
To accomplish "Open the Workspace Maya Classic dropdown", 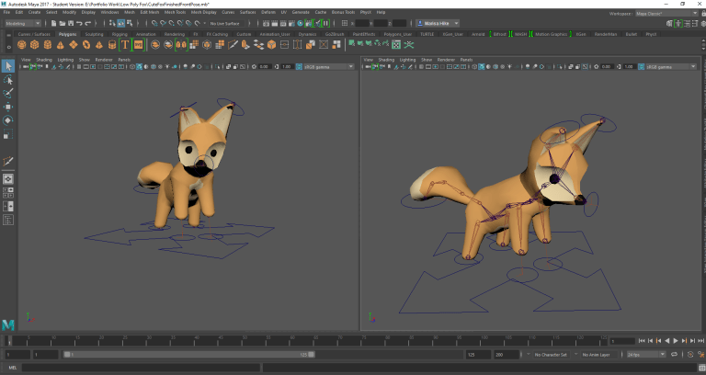I will [666, 14].
